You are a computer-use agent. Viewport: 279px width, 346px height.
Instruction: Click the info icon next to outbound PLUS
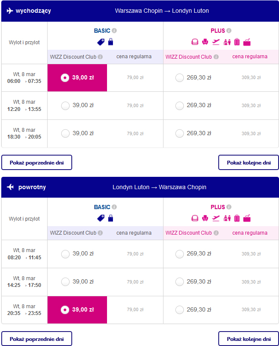[x=229, y=31]
